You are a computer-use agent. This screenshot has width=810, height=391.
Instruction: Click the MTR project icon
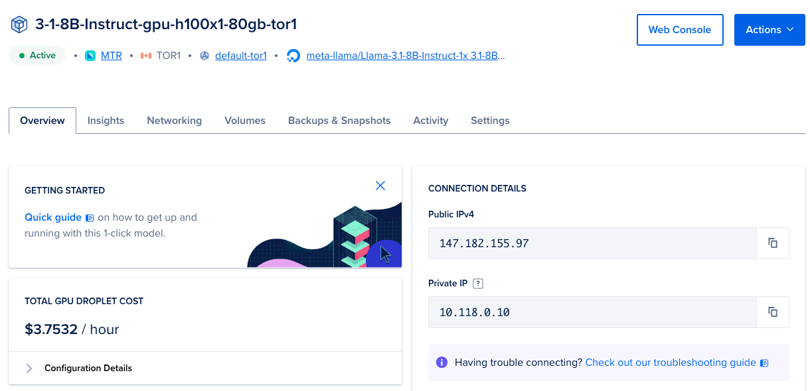90,56
